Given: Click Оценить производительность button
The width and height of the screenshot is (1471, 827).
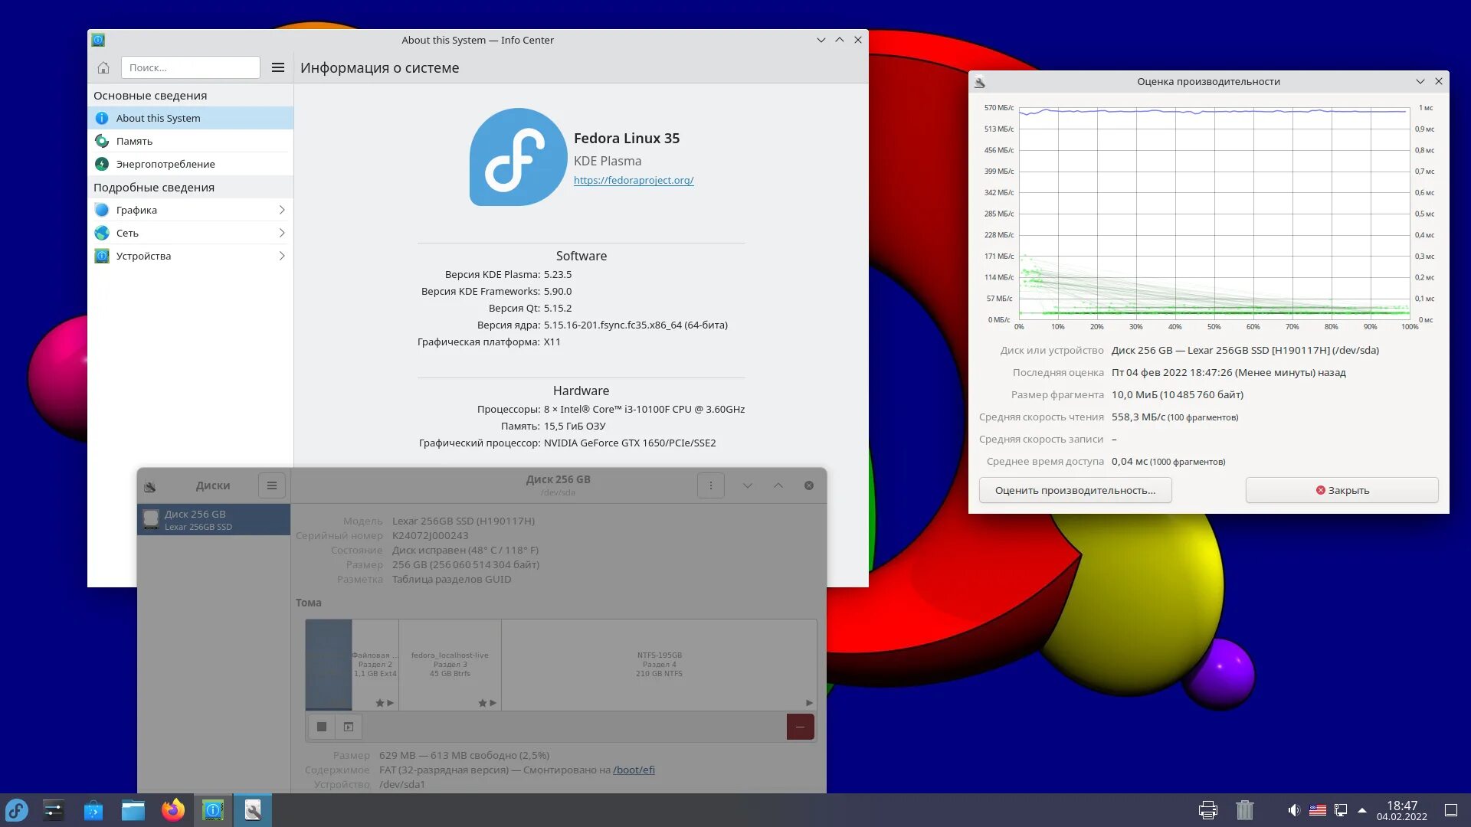Looking at the screenshot, I should (1075, 490).
